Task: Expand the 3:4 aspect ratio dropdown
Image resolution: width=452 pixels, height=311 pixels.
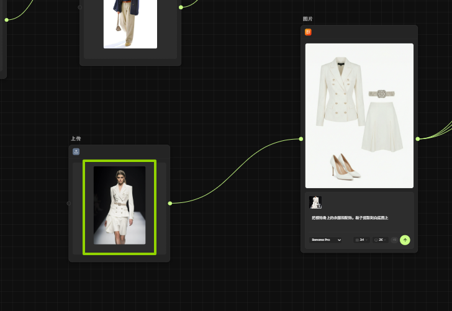Action: [361, 240]
